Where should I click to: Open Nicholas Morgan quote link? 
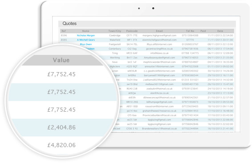(85, 35)
